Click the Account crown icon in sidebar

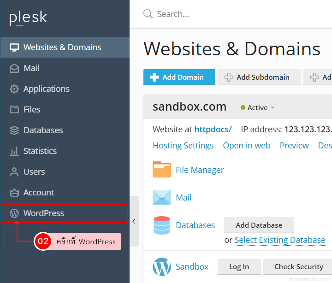(14, 193)
